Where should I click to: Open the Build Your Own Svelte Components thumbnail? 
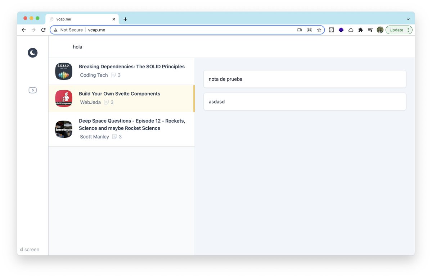click(x=64, y=99)
